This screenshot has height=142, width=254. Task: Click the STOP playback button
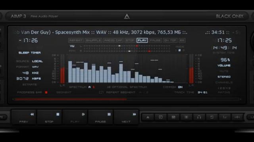pyautogui.click(x=49, y=117)
